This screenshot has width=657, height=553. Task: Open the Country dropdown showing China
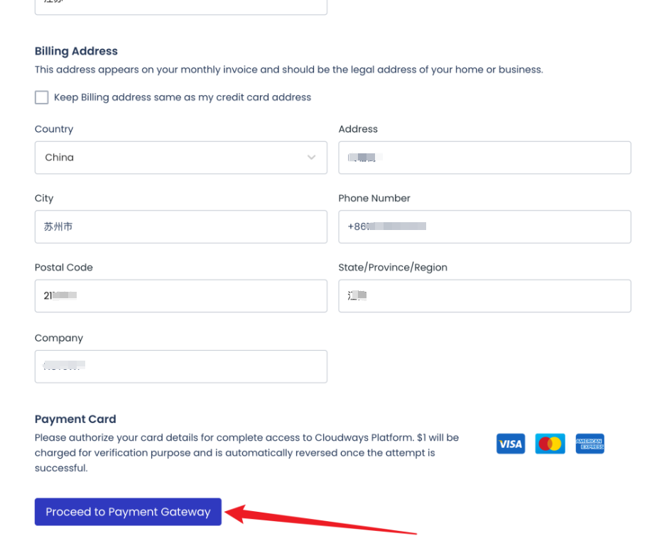coord(180,158)
